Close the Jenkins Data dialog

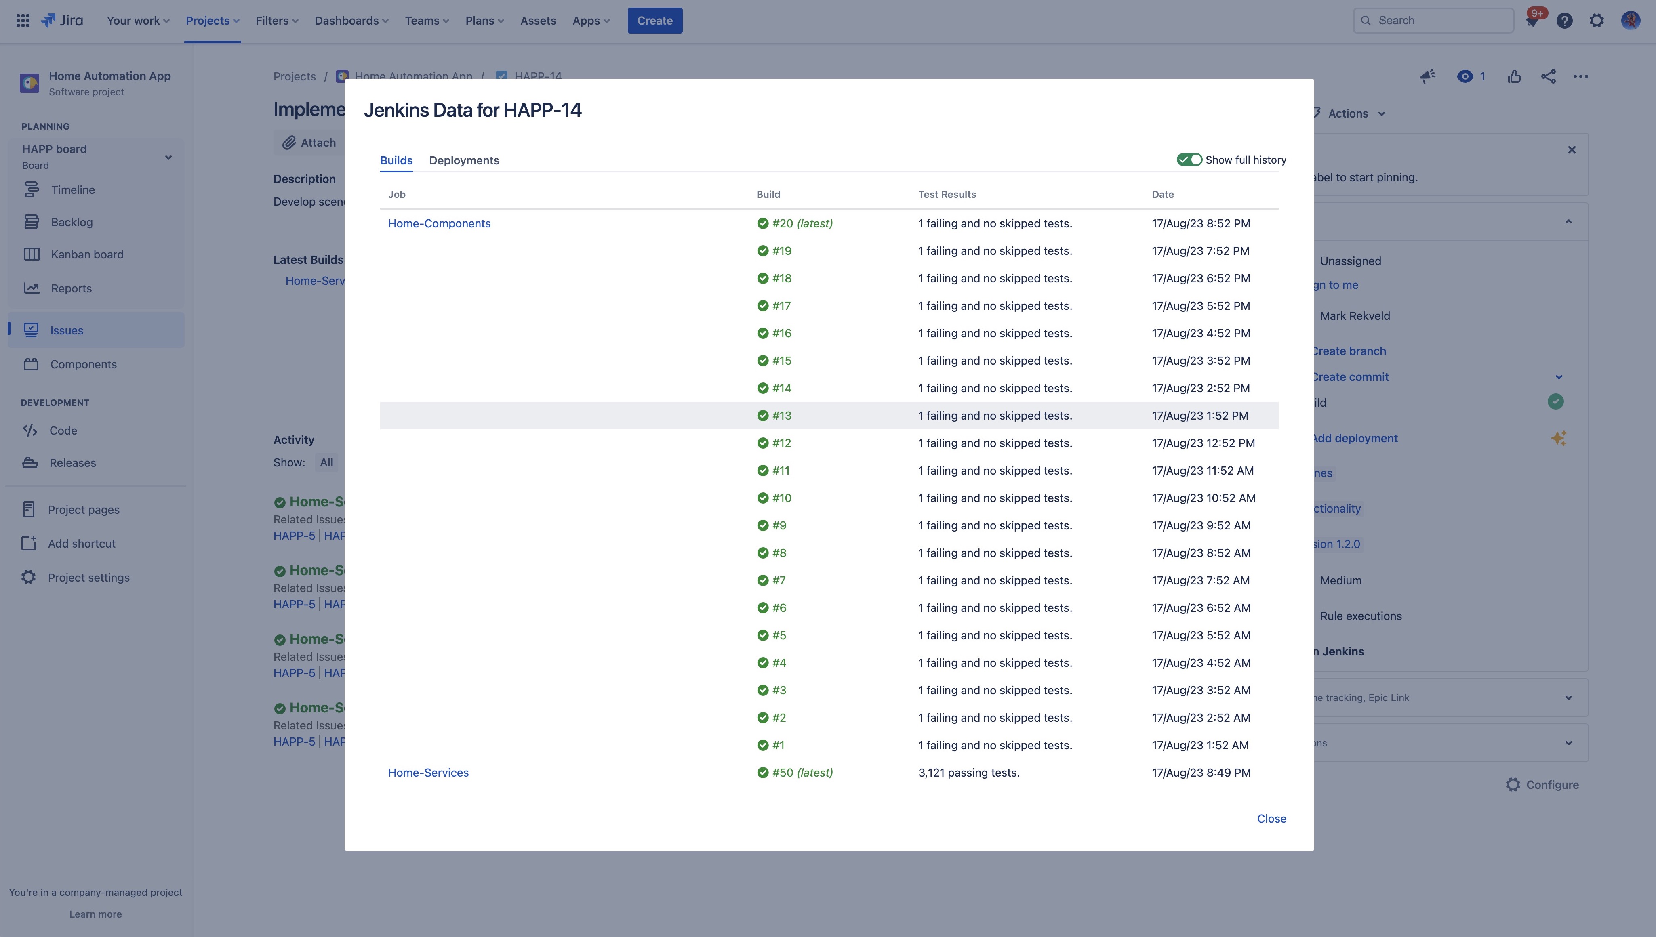[1271, 818]
